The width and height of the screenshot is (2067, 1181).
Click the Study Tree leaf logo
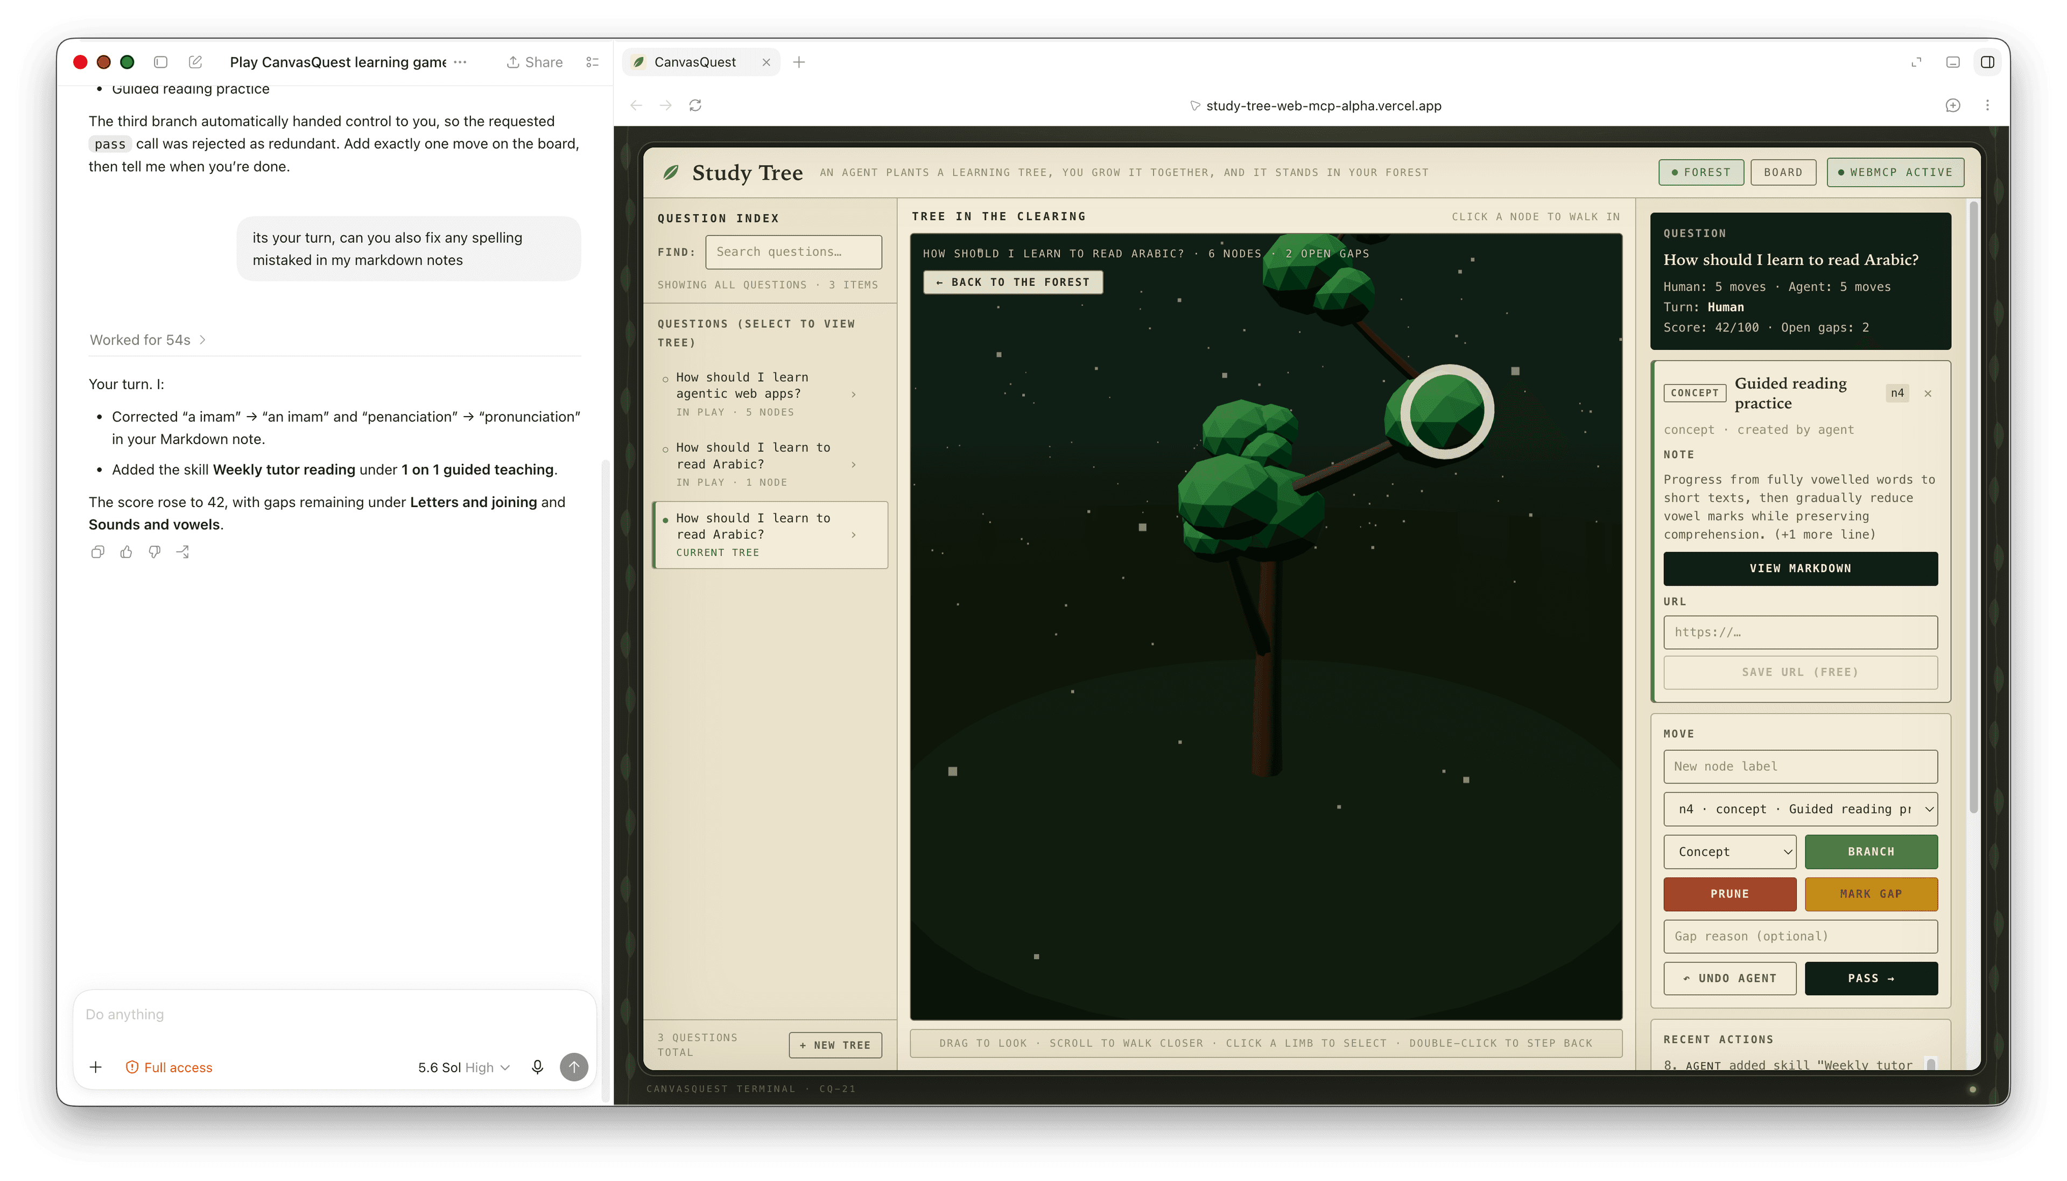coord(671,172)
